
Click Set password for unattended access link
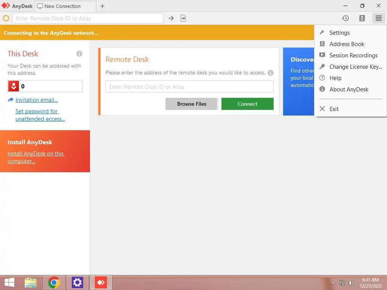coord(40,115)
